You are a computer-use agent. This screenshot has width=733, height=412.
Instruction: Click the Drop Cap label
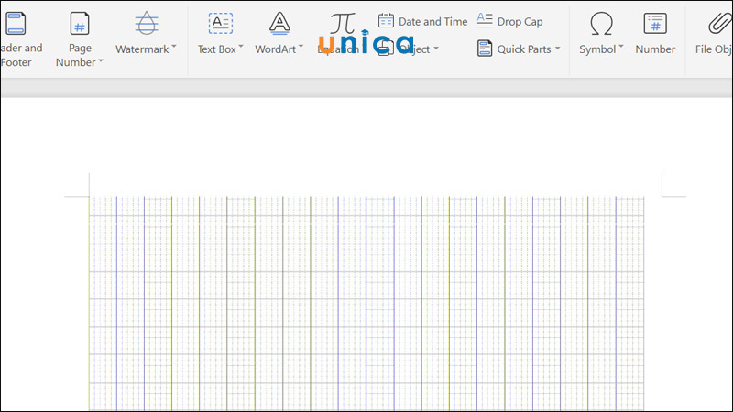[520, 22]
